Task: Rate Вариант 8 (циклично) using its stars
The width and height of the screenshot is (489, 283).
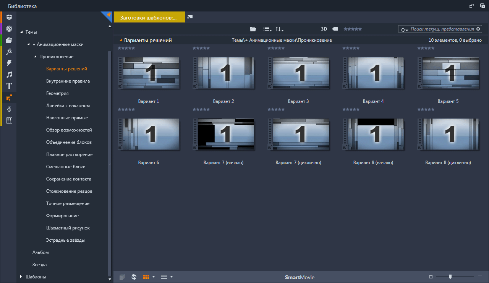Action: click(x=426, y=110)
